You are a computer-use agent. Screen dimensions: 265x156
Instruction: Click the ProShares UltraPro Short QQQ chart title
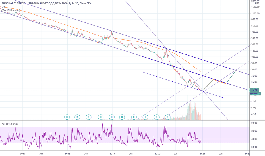click(x=46, y=3)
